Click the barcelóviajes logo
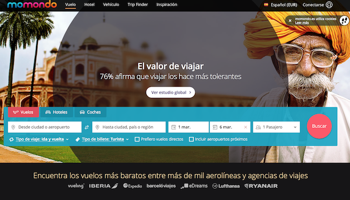The image size is (350, 200). 161,186
